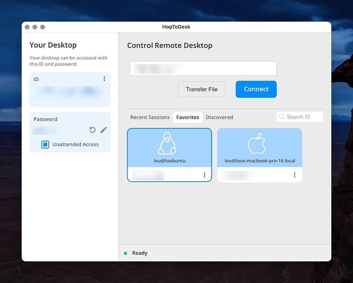The height and width of the screenshot is (283, 353).
Task: Maximize the HopToDesk window
Action: click(x=42, y=27)
